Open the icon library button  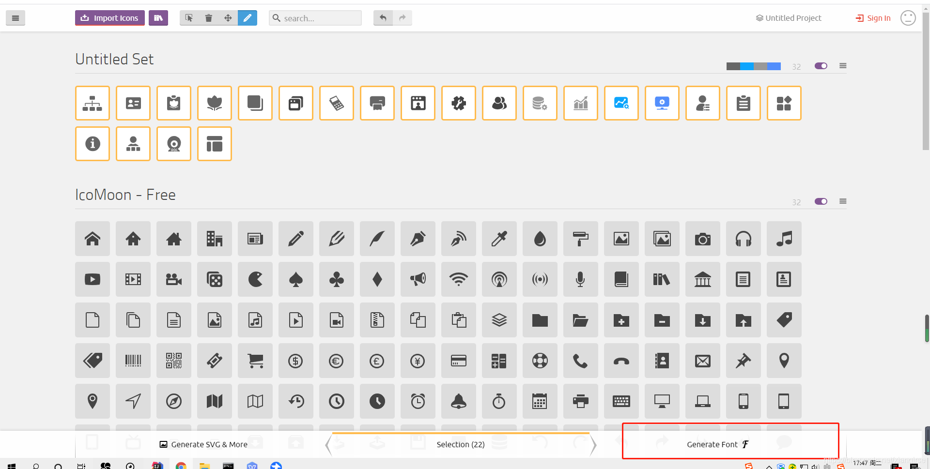[158, 18]
